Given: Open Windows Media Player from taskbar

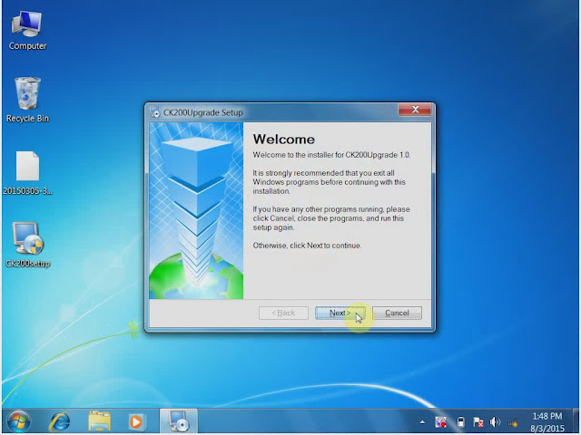Looking at the screenshot, I should click(135, 421).
